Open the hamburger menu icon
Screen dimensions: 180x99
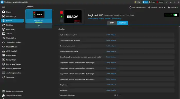point(3,7)
